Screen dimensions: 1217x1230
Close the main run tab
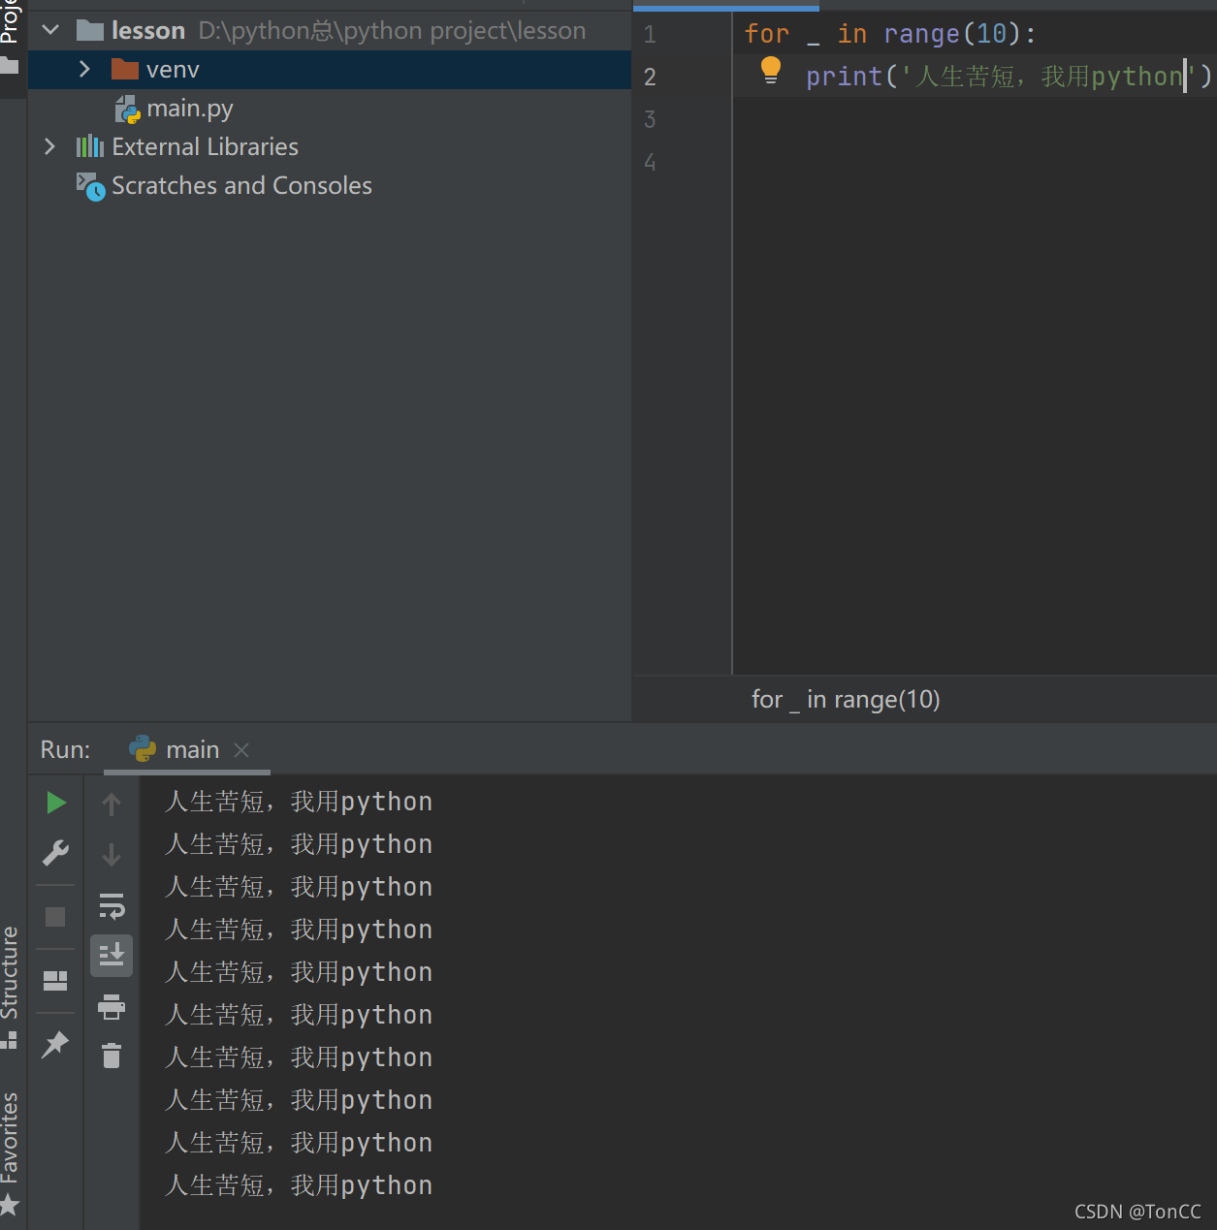pyautogui.click(x=241, y=750)
